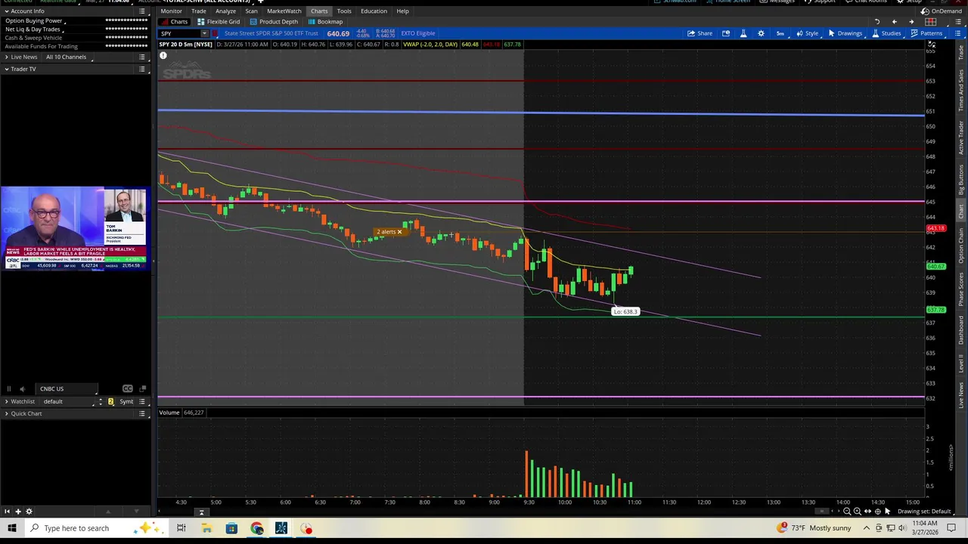Open the Education tab
This screenshot has height=544, width=968.
point(374,11)
